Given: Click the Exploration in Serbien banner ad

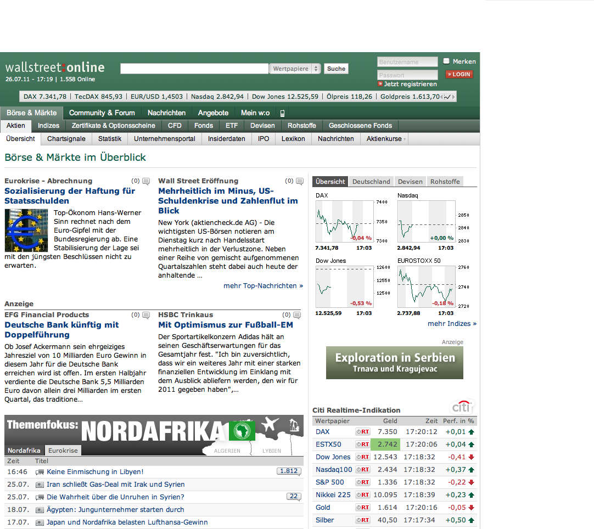Looking at the screenshot, I should click(x=395, y=363).
